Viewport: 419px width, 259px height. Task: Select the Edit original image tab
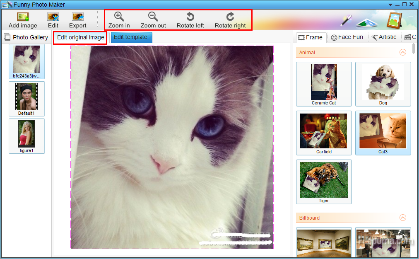click(x=80, y=38)
